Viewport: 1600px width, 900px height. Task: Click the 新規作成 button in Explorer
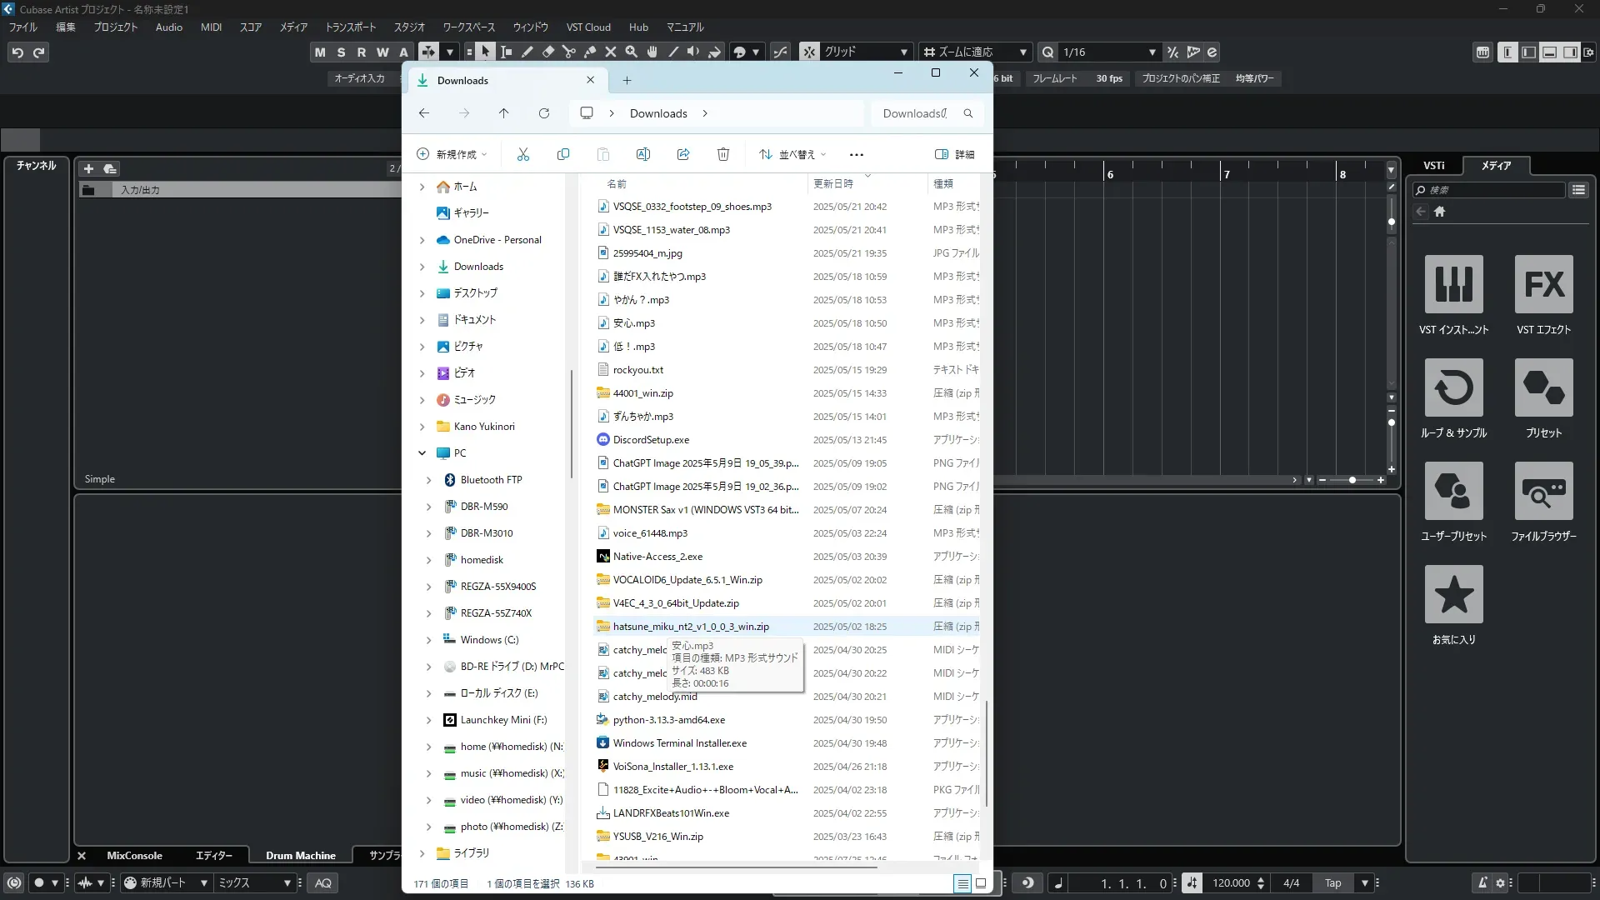451,154
